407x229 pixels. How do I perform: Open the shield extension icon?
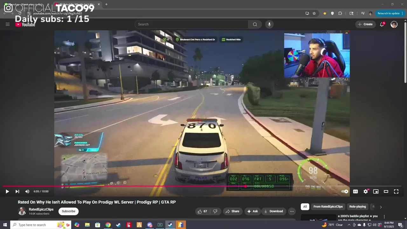click(333, 13)
